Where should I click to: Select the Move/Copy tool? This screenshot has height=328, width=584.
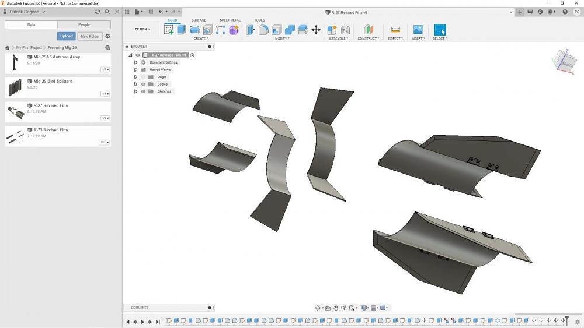316,30
